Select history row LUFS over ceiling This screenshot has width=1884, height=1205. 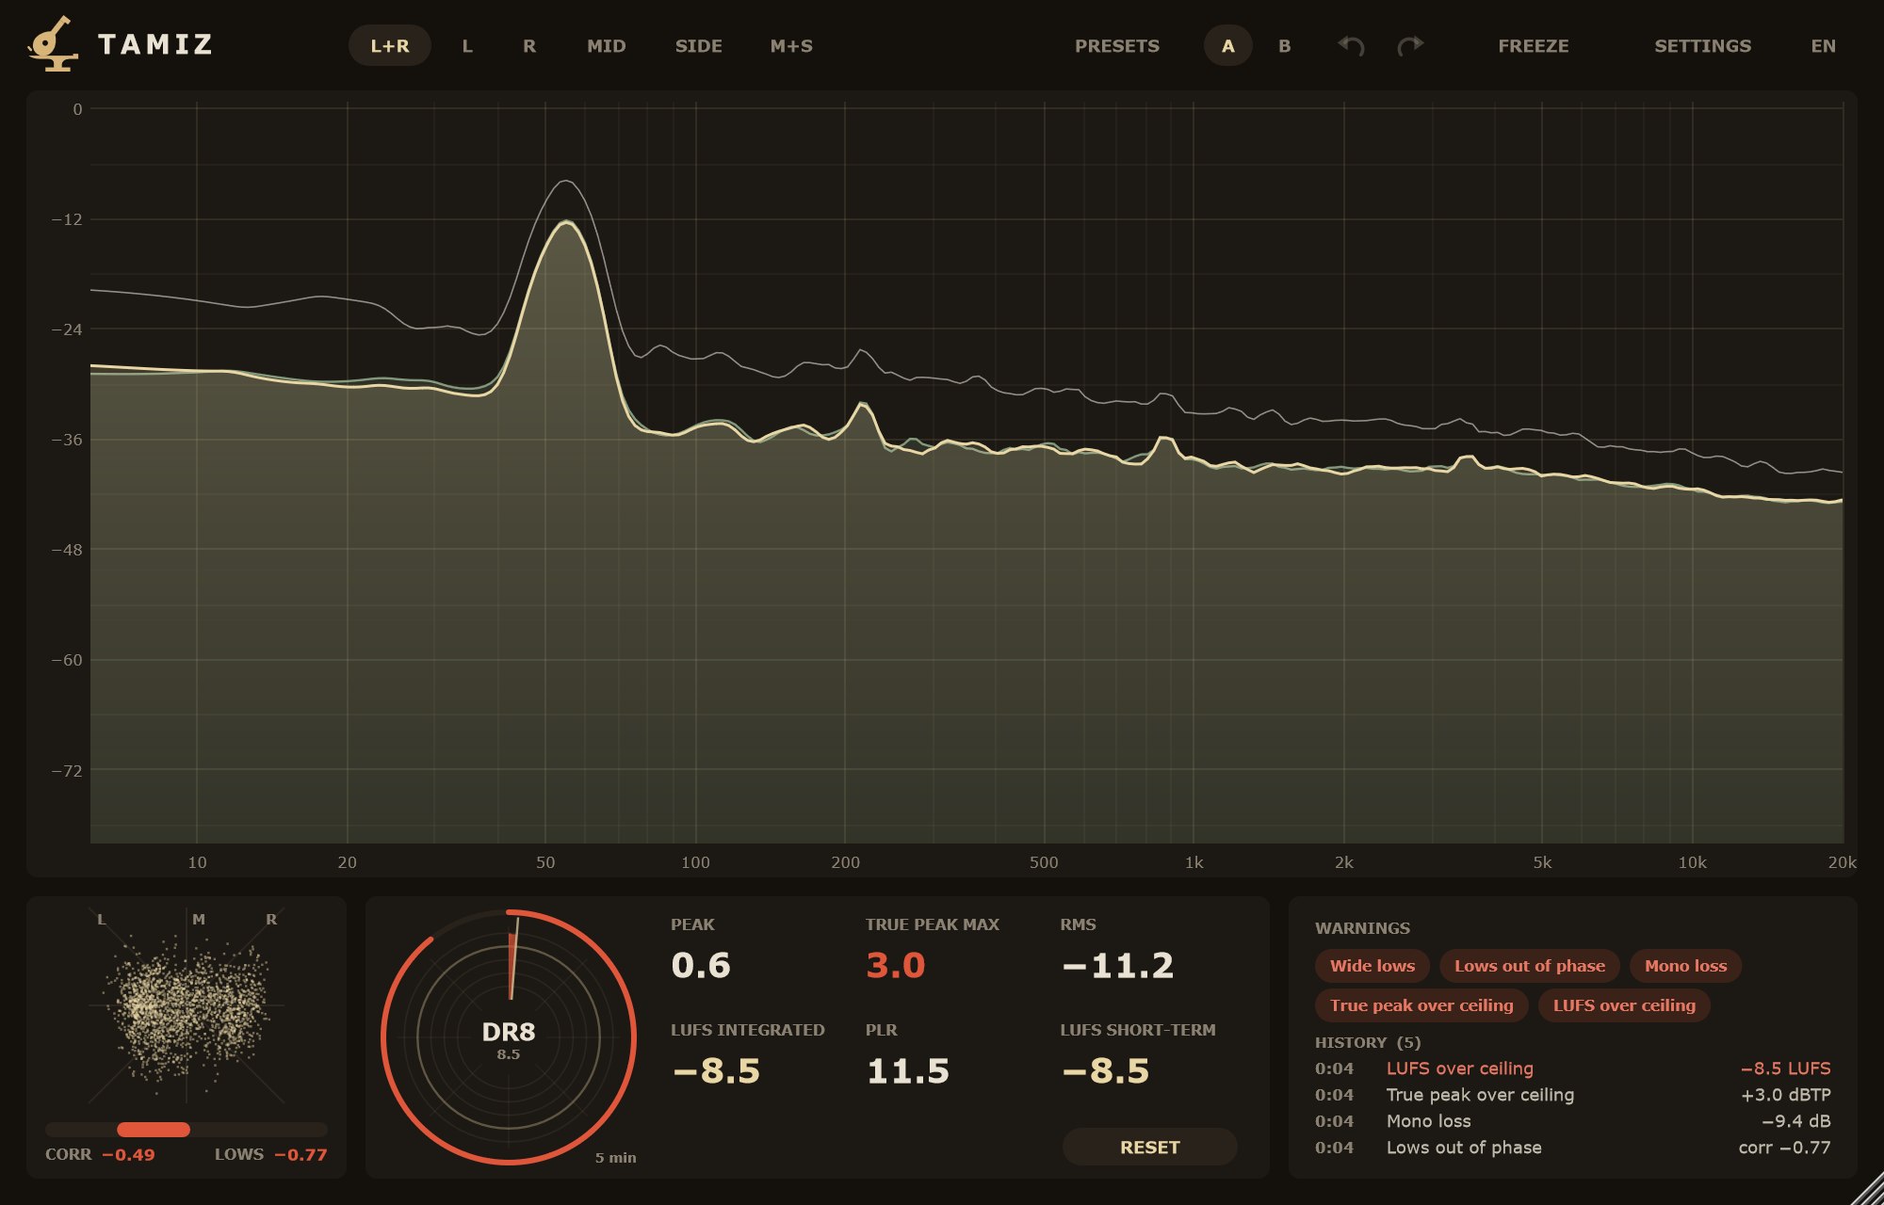pos(1573,1068)
